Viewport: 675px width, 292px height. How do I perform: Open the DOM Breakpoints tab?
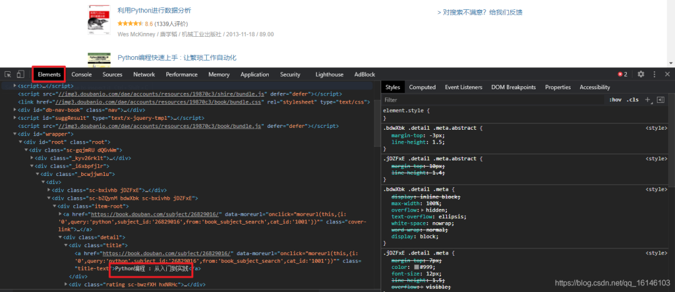click(x=514, y=87)
